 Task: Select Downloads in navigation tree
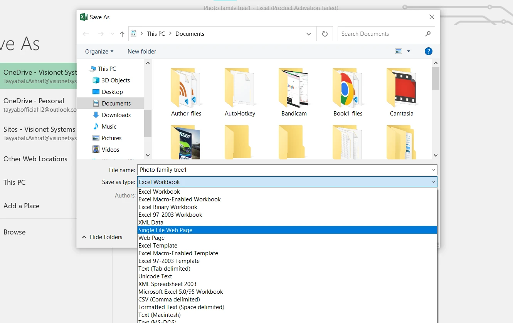[x=111, y=115]
